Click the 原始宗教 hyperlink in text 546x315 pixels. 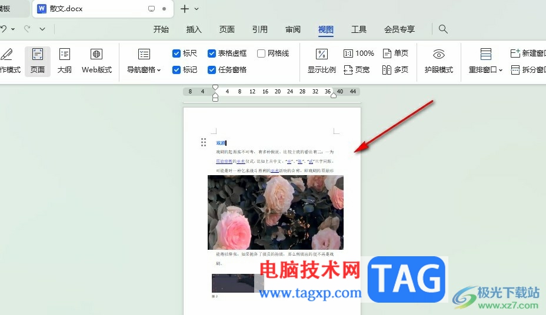(224, 162)
